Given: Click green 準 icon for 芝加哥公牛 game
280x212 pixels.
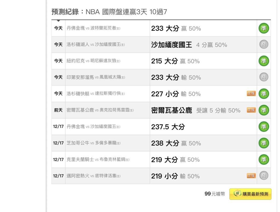Looking at the screenshot, I should [264, 143].
